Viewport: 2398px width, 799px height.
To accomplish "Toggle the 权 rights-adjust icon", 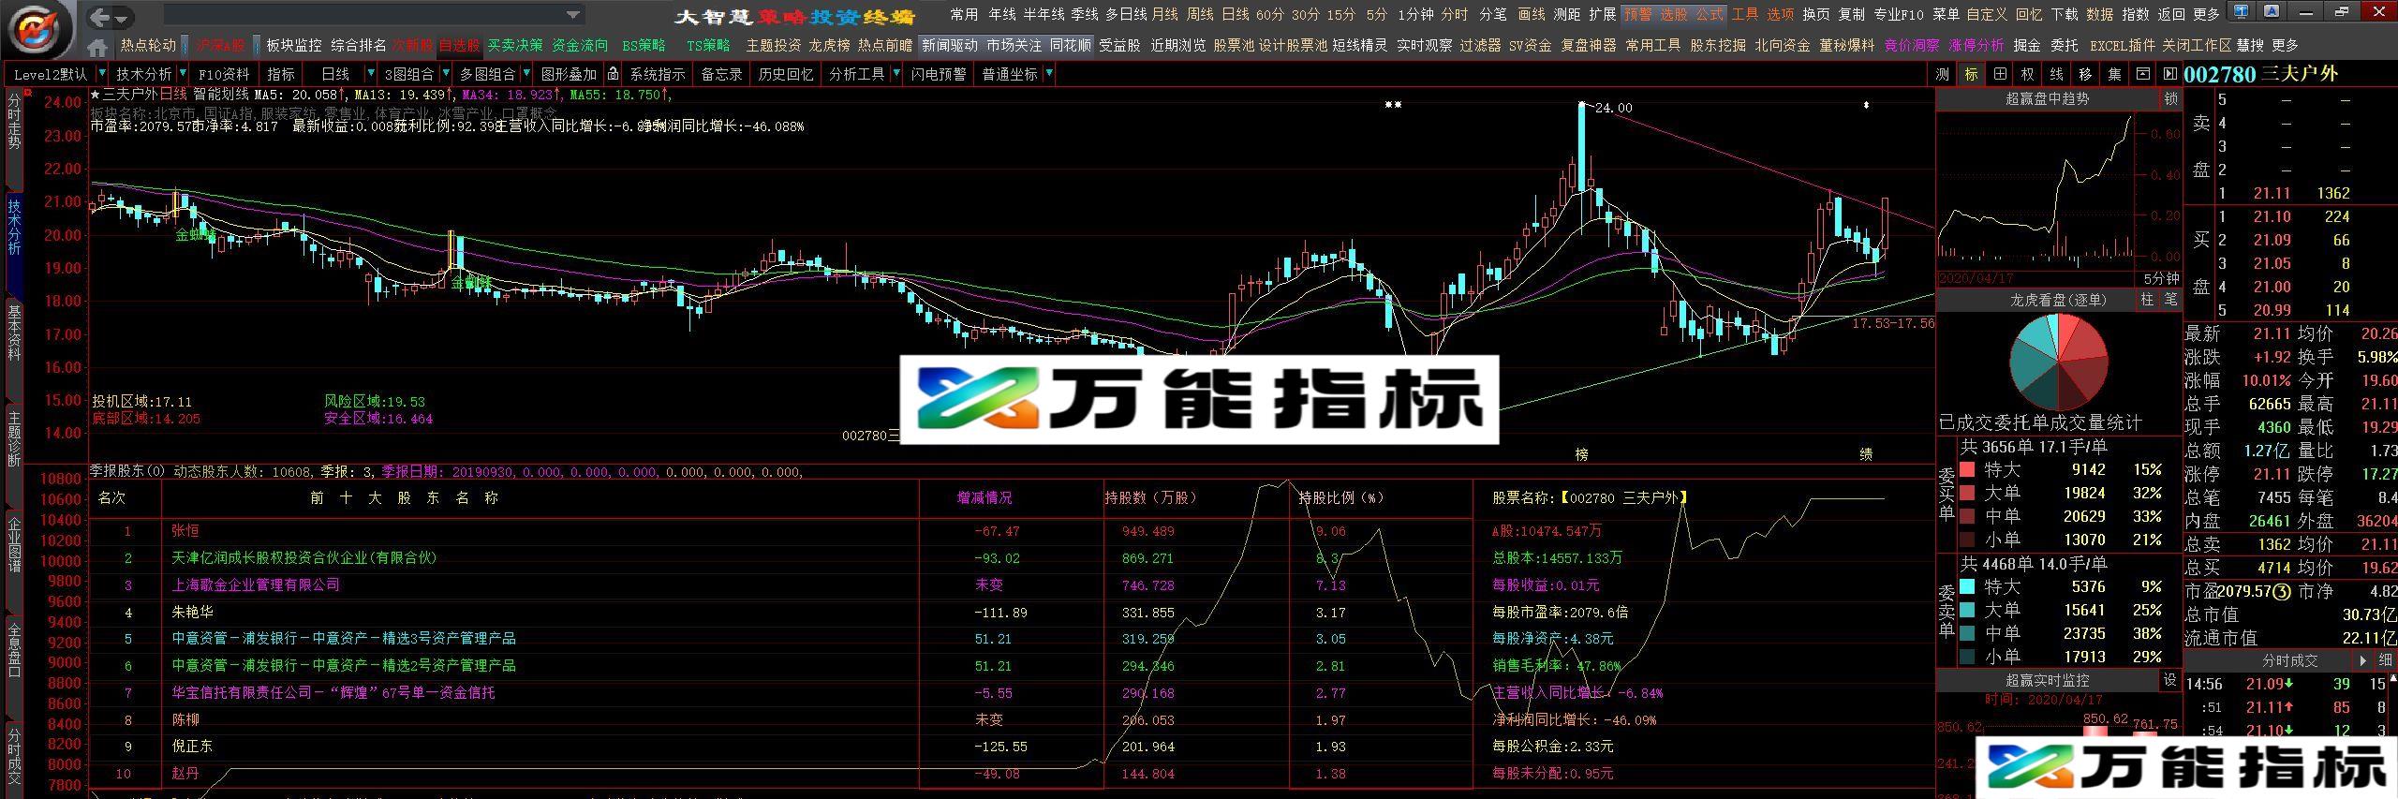I will [x=2028, y=74].
